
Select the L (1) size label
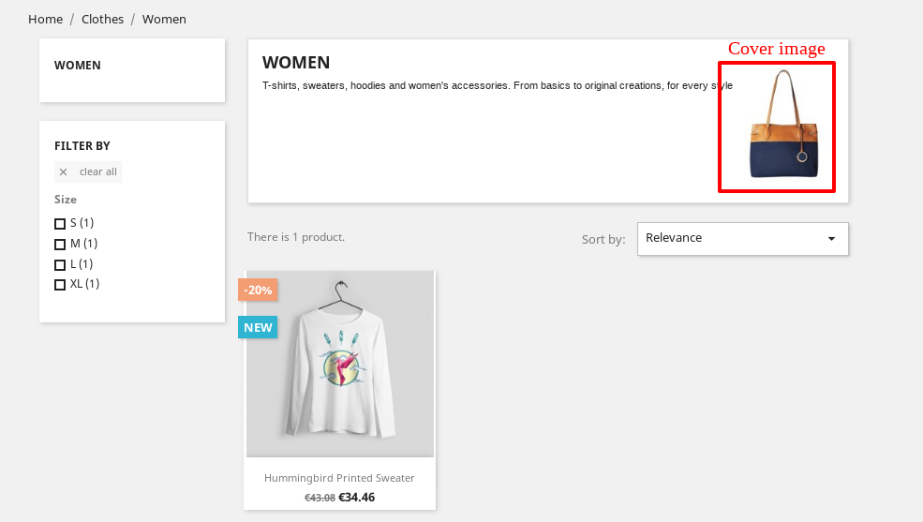(82, 264)
